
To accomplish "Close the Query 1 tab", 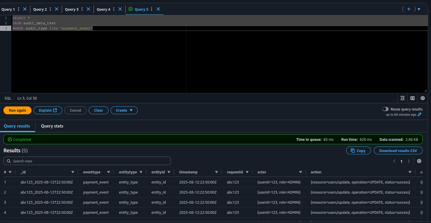I will [25, 9].
